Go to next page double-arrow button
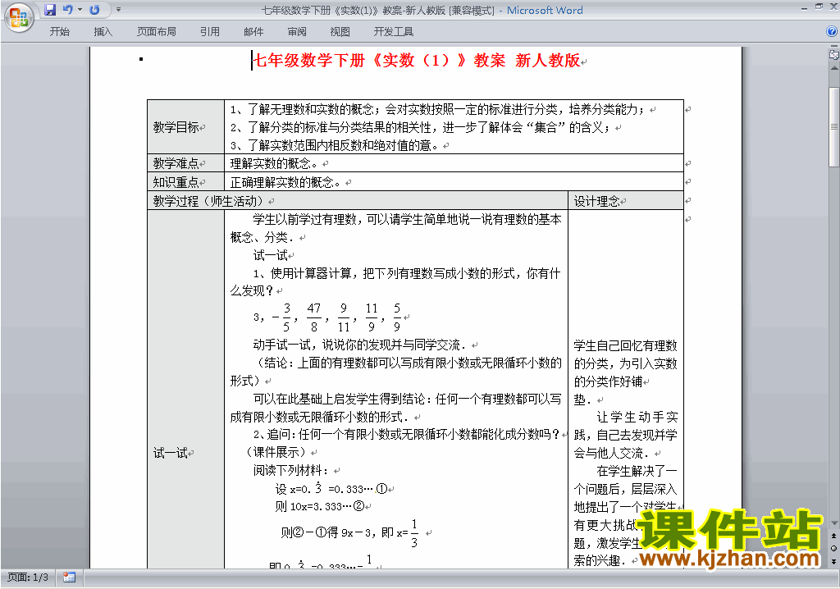This screenshot has height=589, width=840. [x=833, y=561]
